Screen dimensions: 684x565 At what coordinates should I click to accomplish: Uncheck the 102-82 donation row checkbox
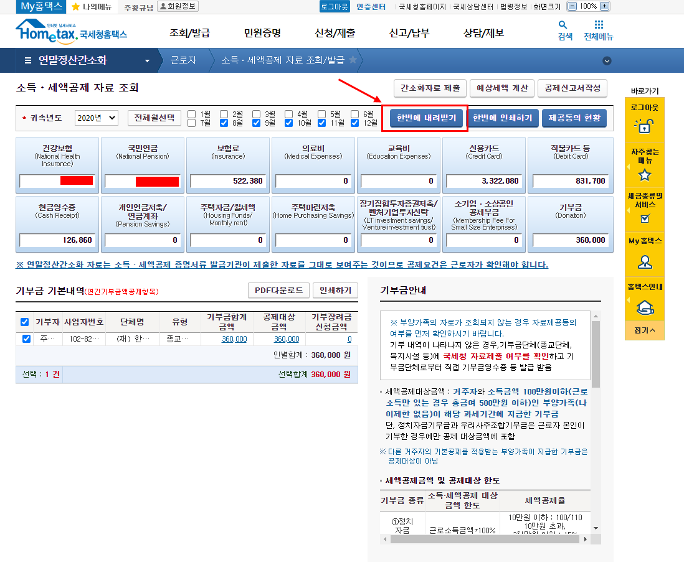pos(26,339)
